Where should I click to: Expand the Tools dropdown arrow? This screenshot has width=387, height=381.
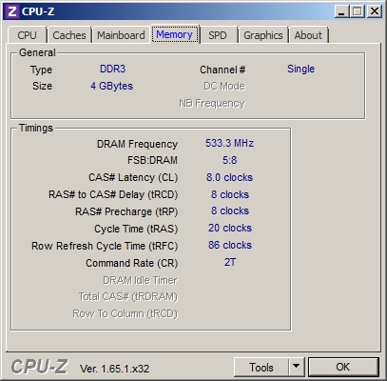click(x=297, y=368)
